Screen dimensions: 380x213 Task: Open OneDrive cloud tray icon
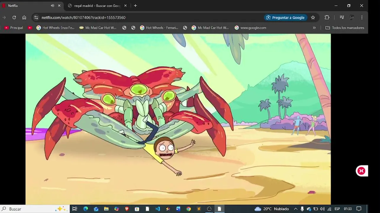pyautogui.click(x=309, y=209)
